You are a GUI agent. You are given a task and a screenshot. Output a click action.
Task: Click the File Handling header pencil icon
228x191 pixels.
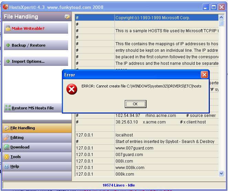(67, 17)
